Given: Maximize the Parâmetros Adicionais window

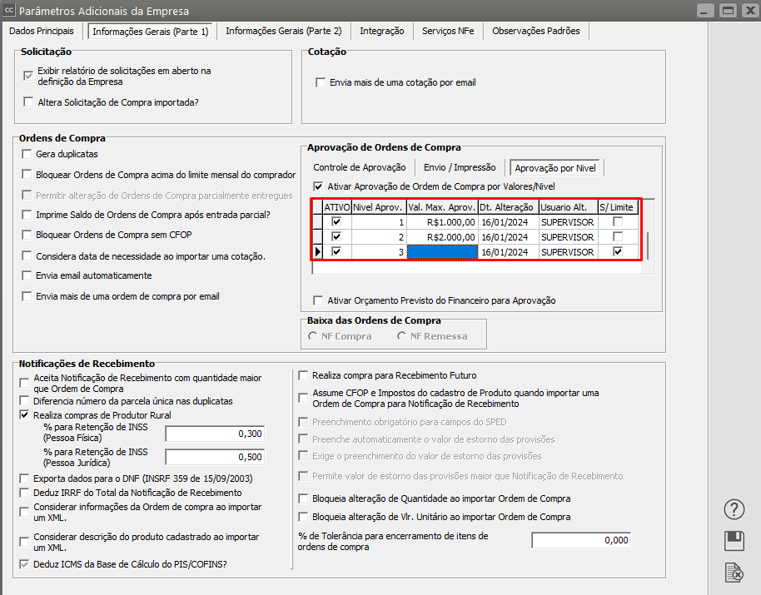Looking at the screenshot, I should (728, 11).
